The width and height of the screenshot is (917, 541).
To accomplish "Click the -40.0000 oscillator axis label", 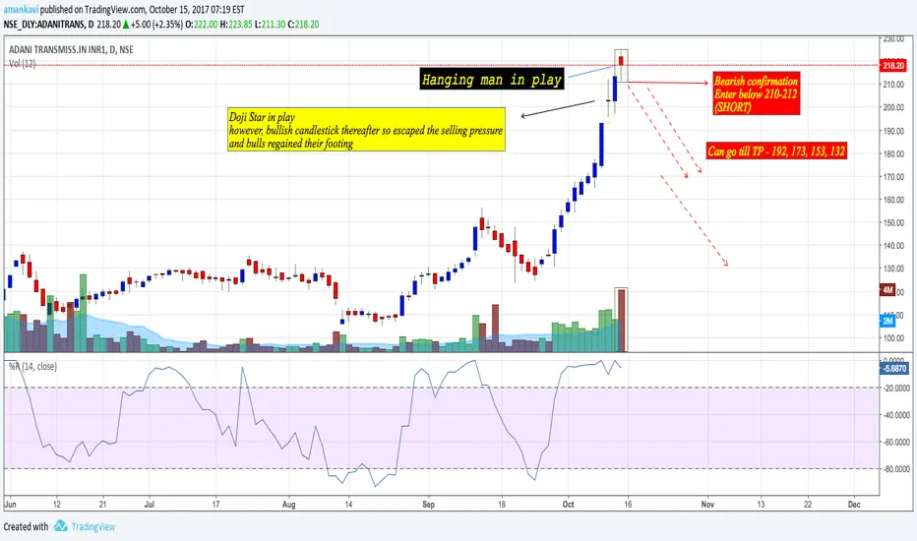I will point(896,415).
